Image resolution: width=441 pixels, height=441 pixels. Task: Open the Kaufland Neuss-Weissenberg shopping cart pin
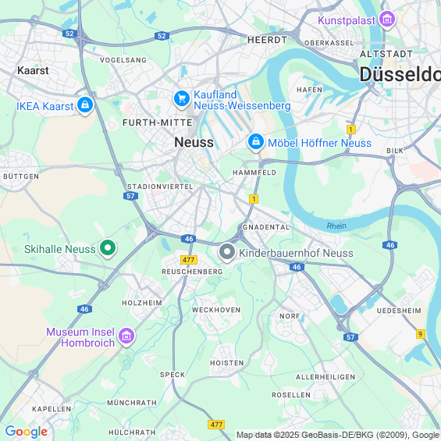(182, 99)
